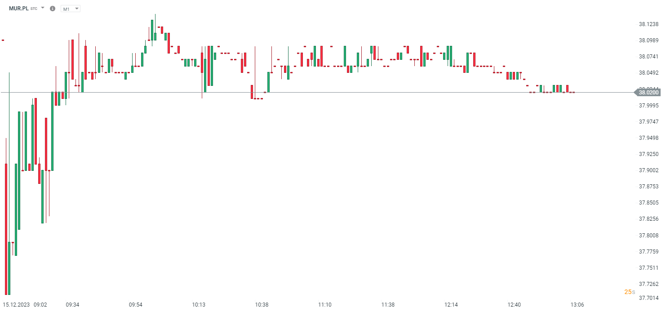Click the 09:54 time axis label
Image resolution: width=666 pixels, height=312 pixels.
point(136,305)
